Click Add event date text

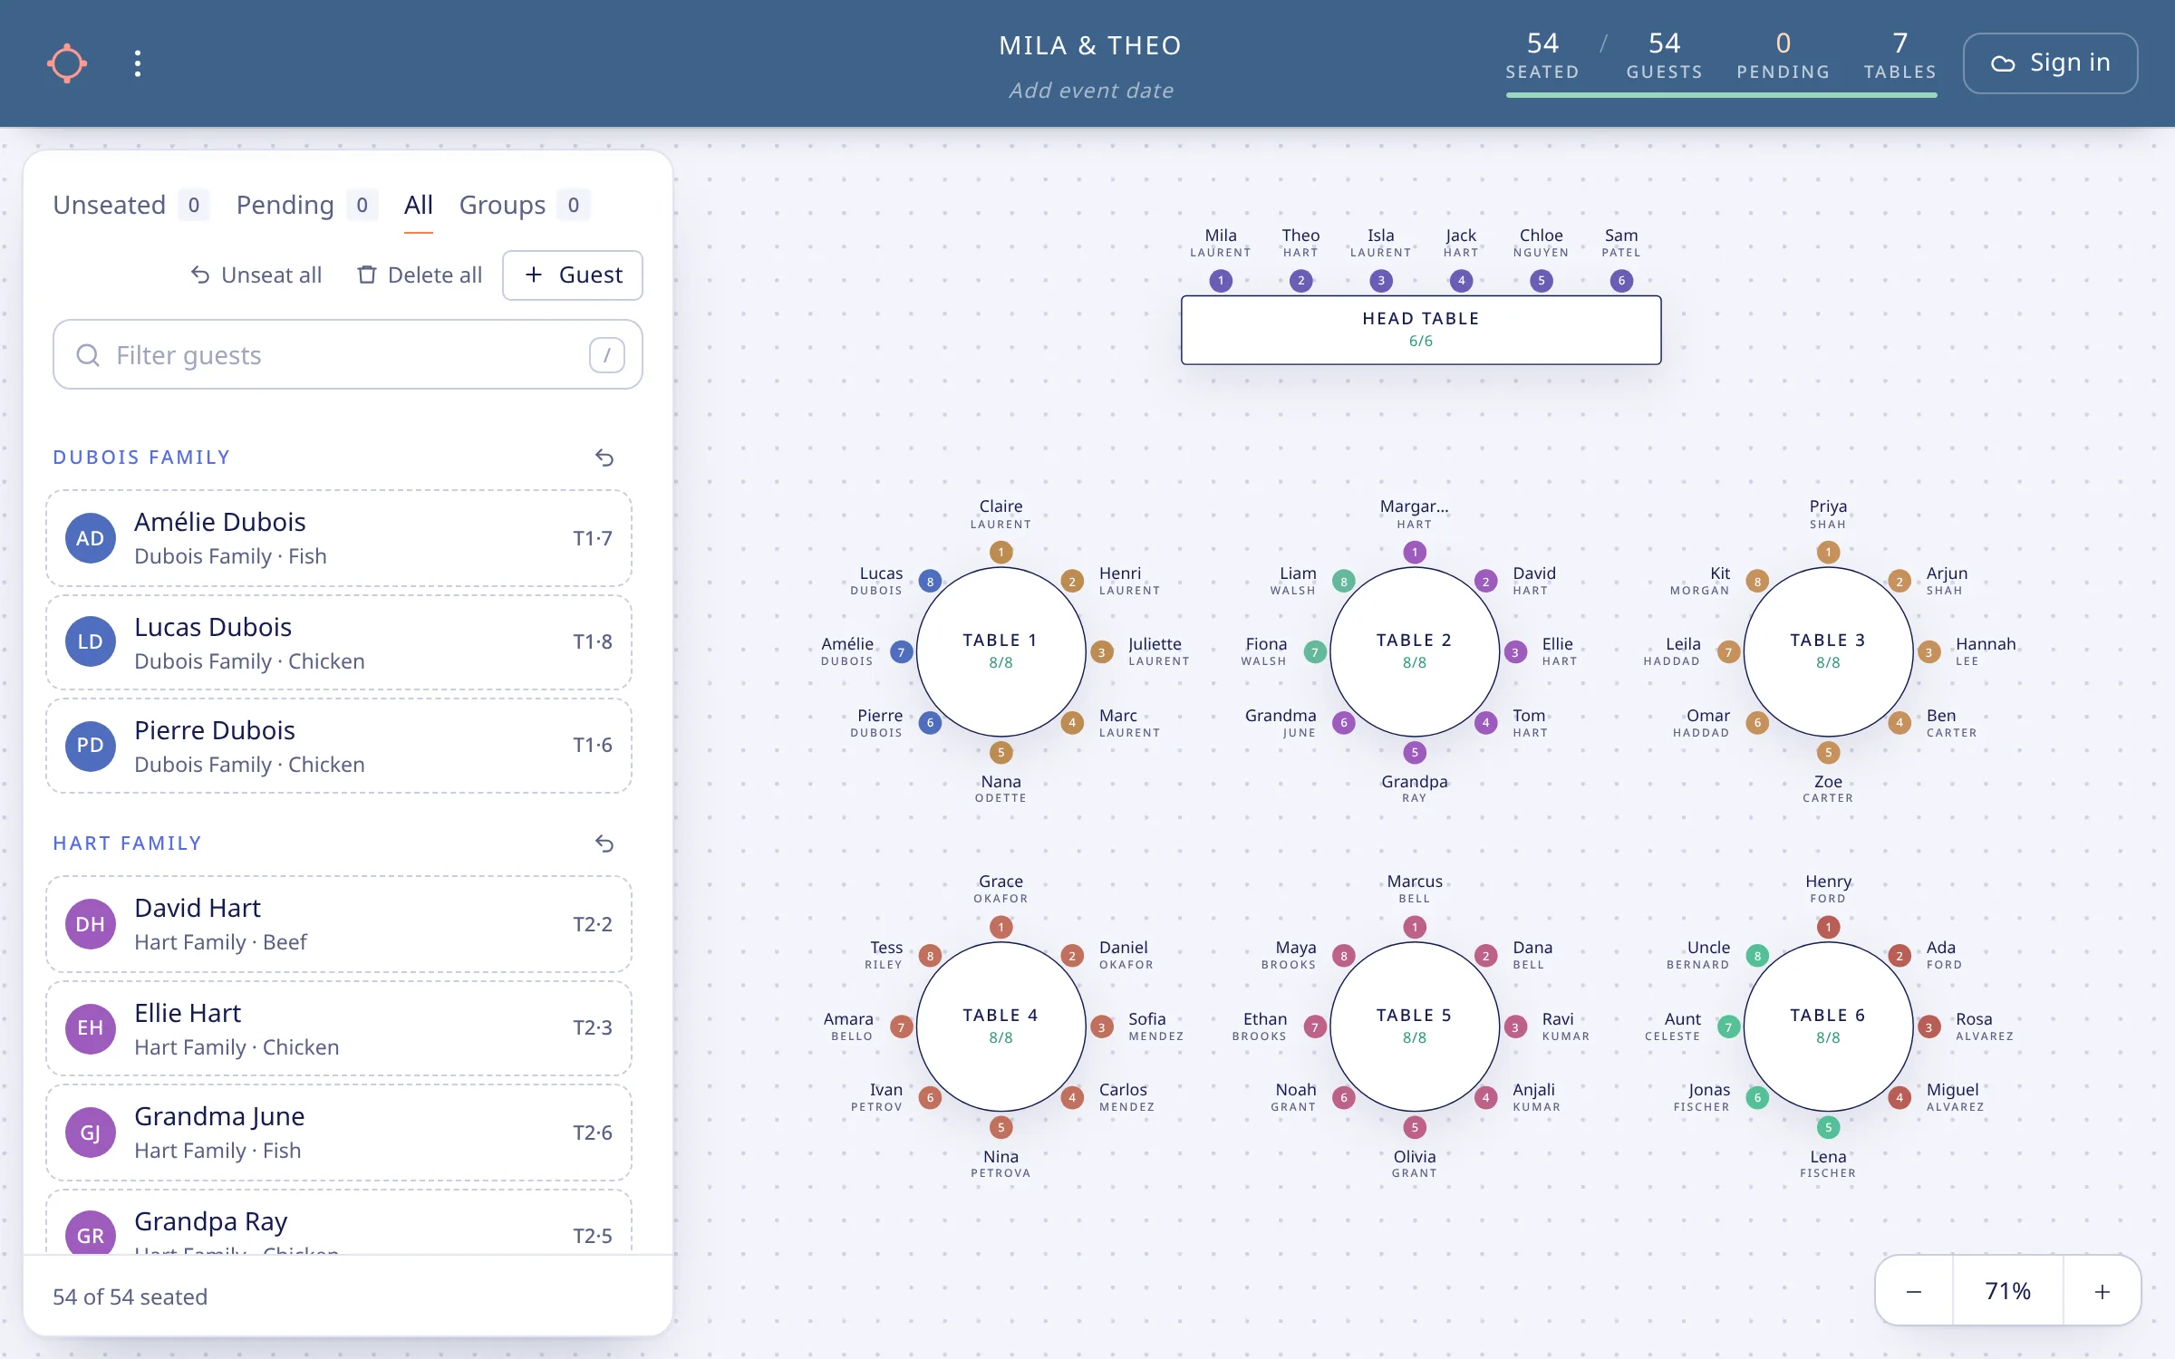click(x=1091, y=91)
